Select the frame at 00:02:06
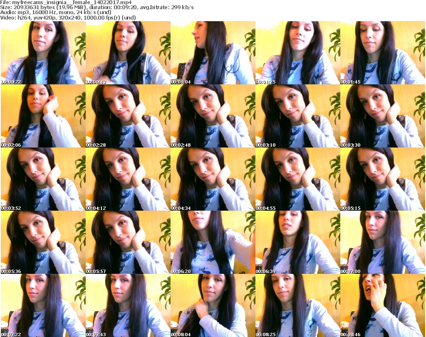Viewport: 426px width, 337px height. [43, 116]
